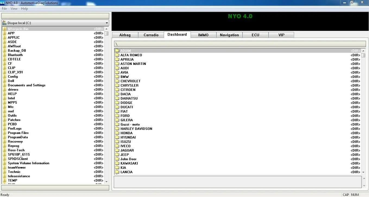The height and width of the screenshot is (197, 369).
Task: Click the CHEVROLET folder icon
Action: [x=117, y=81]
